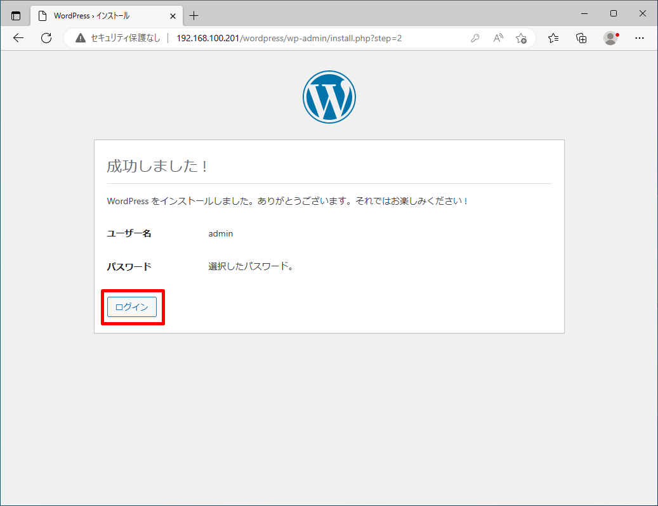Viewport: 658px width, 506px height.
Task: Close the WordPress インストール tab
Action: [170, 16]
